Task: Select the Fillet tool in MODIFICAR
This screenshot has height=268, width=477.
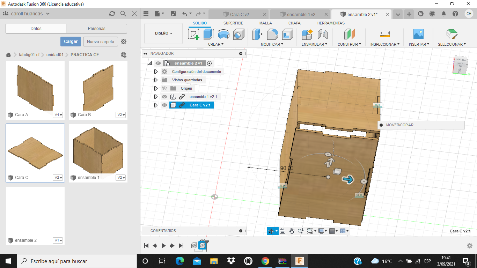Action: click(x=272, y=34)
